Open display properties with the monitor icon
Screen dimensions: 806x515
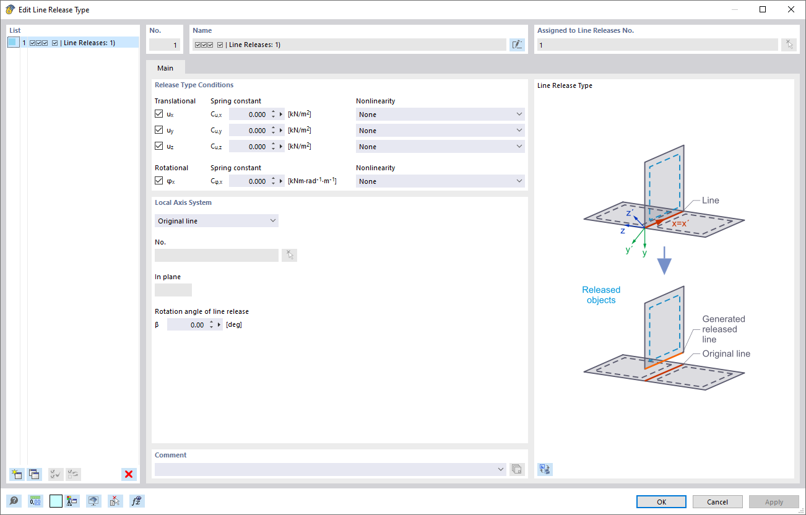[x=93, y=501]
